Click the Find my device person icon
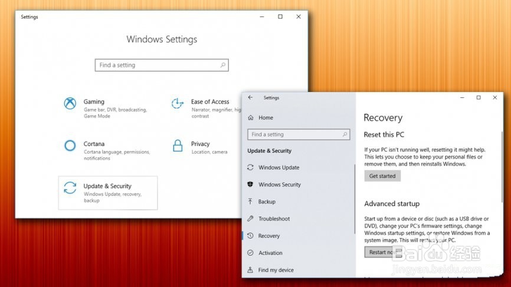 250,270
